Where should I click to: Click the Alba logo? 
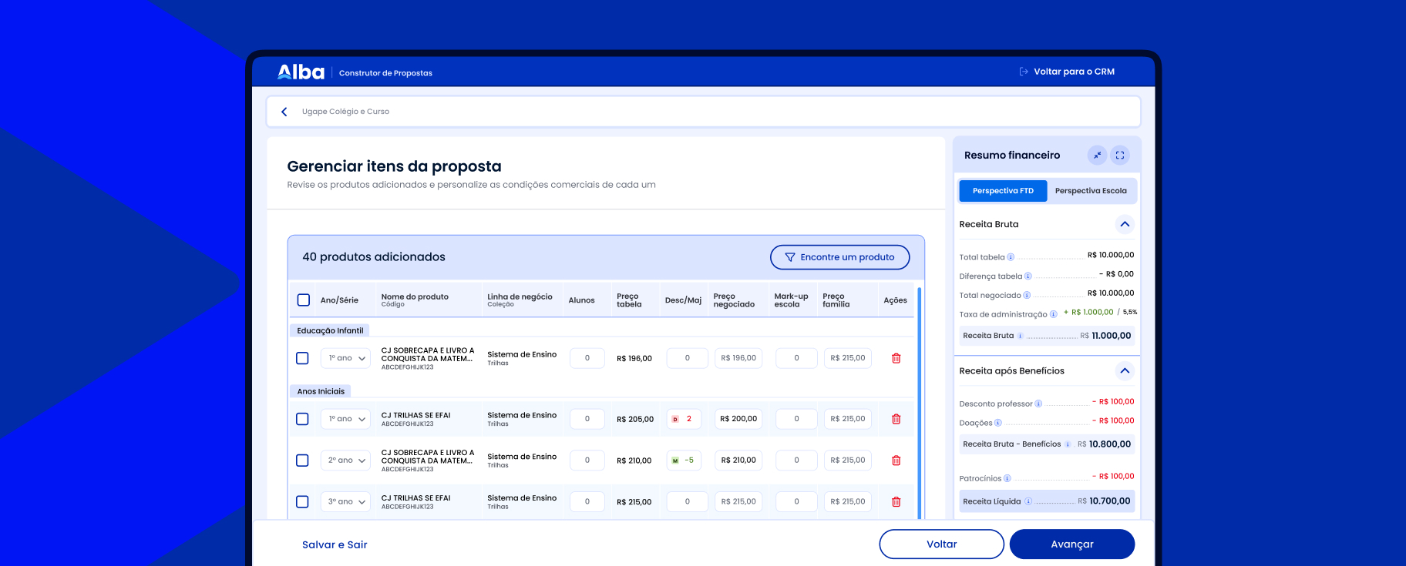301,72
